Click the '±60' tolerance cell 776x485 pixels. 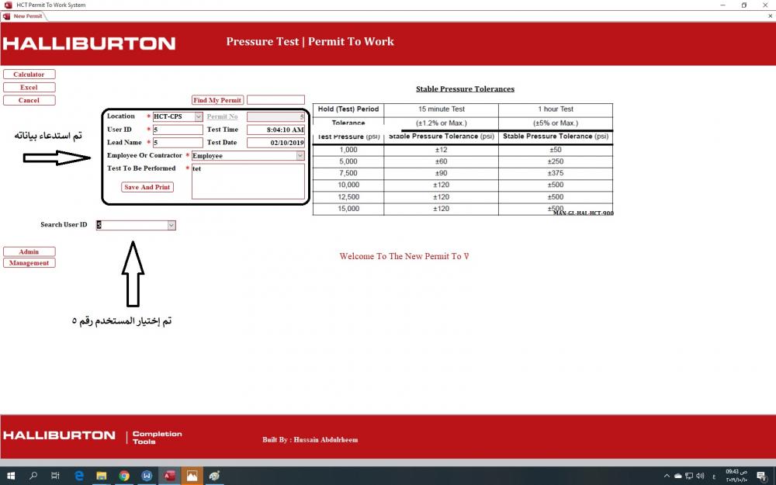click(x=442, y=161)
